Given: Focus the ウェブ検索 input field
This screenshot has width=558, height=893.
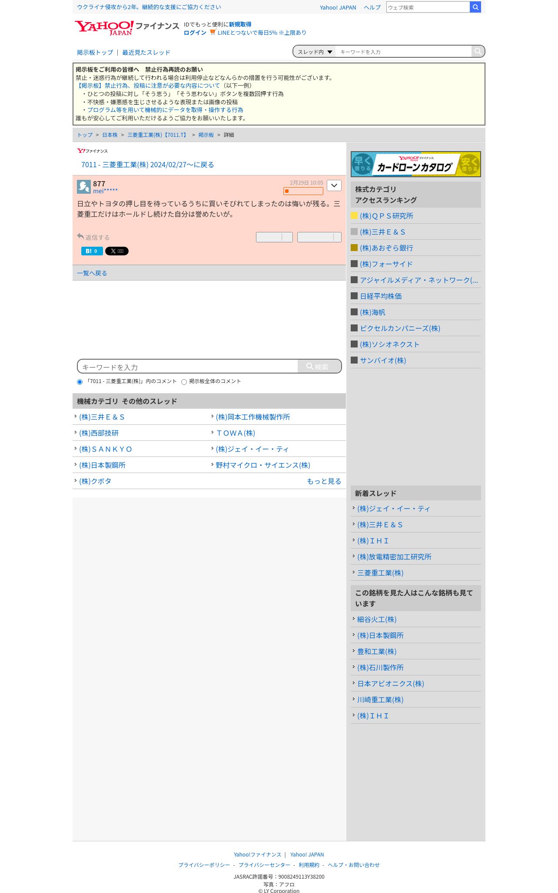Looking at the screenshot, I should 428,7.
